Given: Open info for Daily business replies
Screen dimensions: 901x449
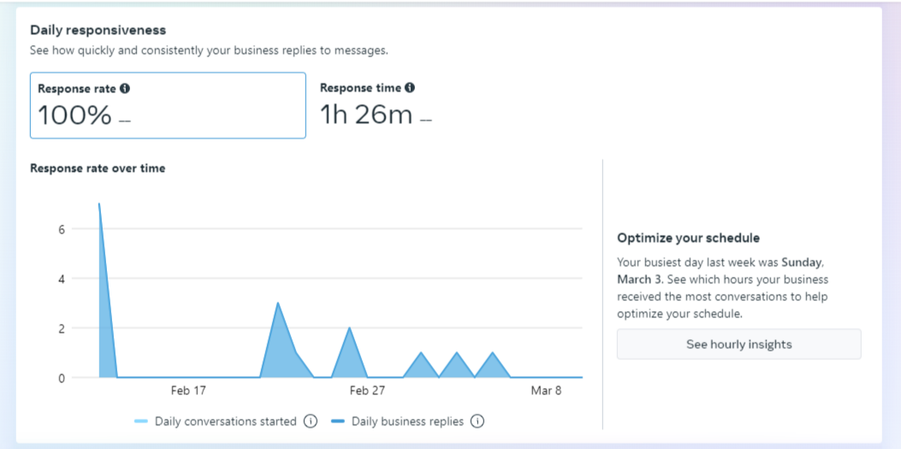Looking at the screenshot, I should [477, 422].
